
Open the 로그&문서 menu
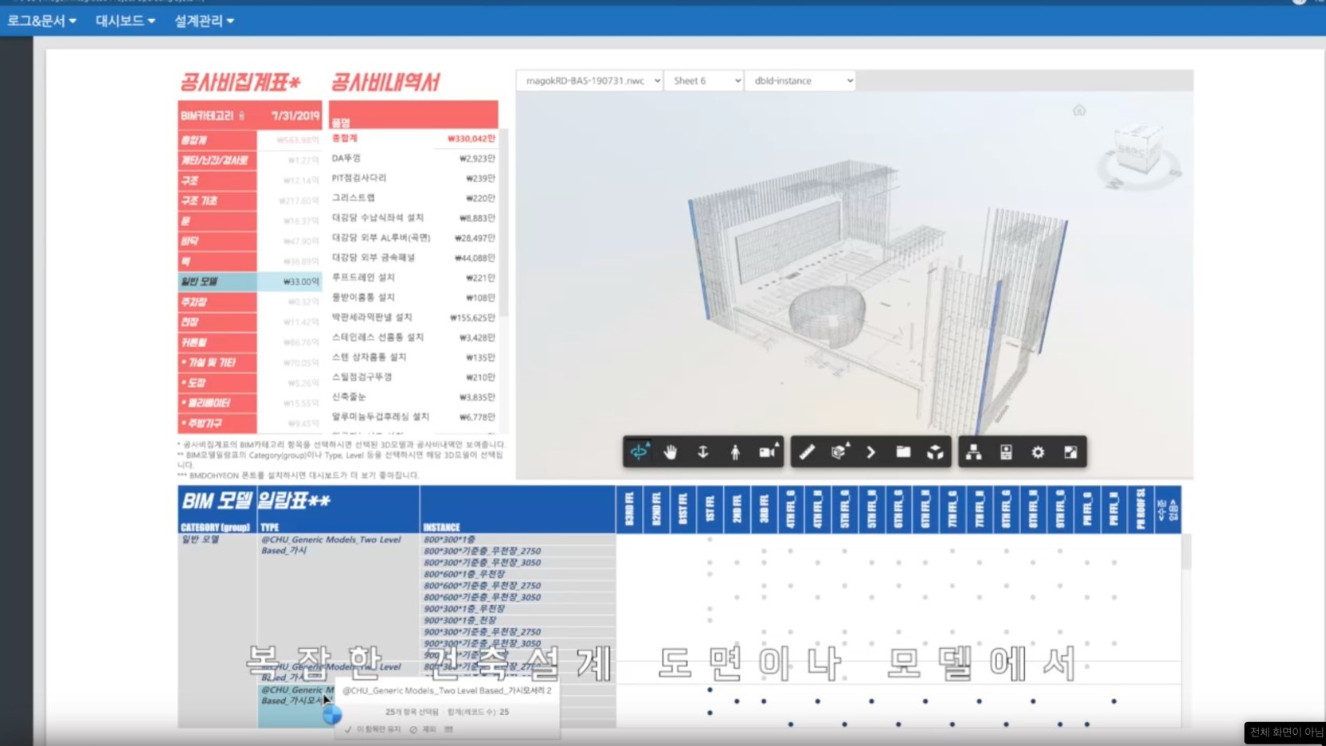41,21
